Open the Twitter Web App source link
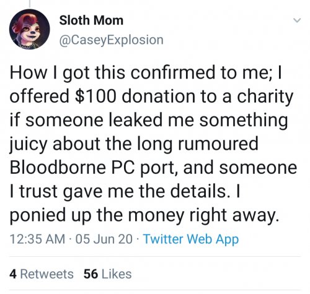310x294 pixels. tap(191, 240)
